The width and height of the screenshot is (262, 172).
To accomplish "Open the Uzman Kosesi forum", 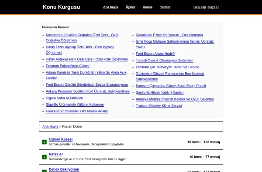I will point(61,139).
